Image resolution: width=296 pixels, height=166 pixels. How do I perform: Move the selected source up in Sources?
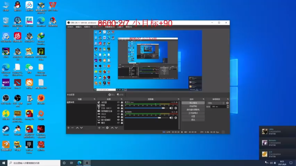(x=112, y=128)
